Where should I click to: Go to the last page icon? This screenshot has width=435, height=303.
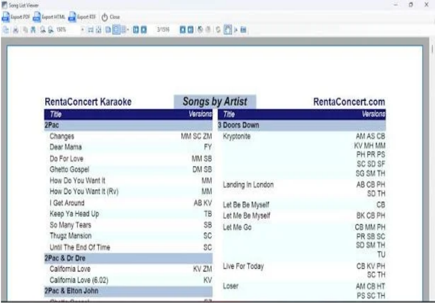click(190, 30)
